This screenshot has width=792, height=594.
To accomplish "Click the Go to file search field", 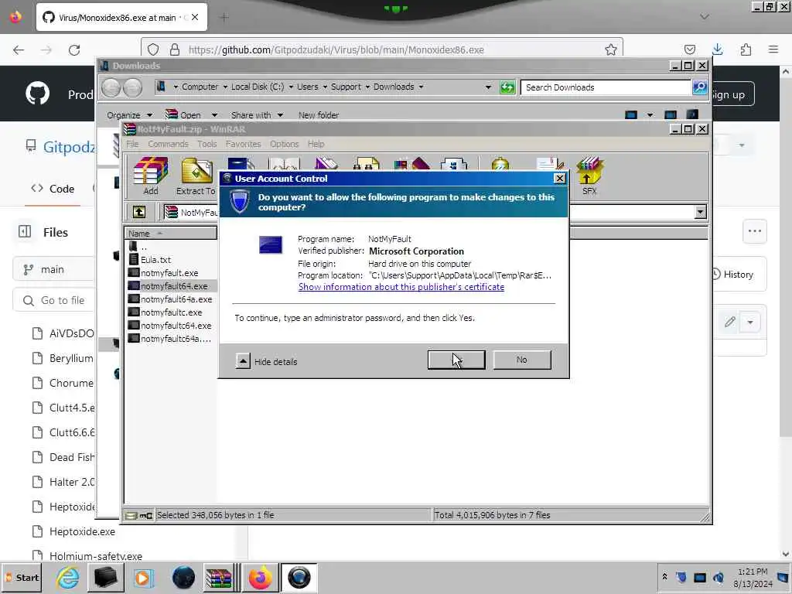I will tap(53, 300).
